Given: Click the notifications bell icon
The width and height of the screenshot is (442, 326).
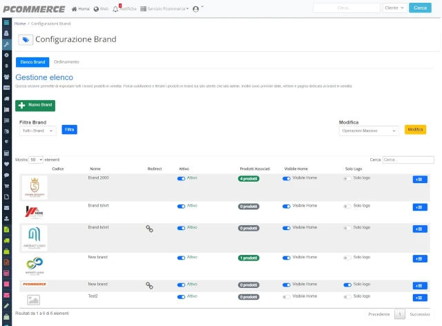Looking at the screenshot, I should [x=115, y=9].
